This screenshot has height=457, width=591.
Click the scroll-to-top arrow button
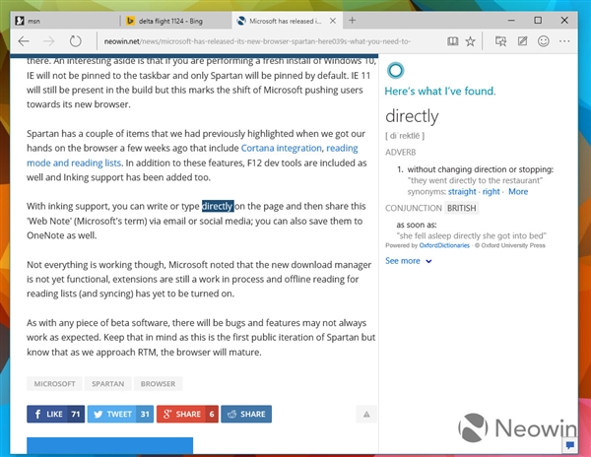click(366, 414)
